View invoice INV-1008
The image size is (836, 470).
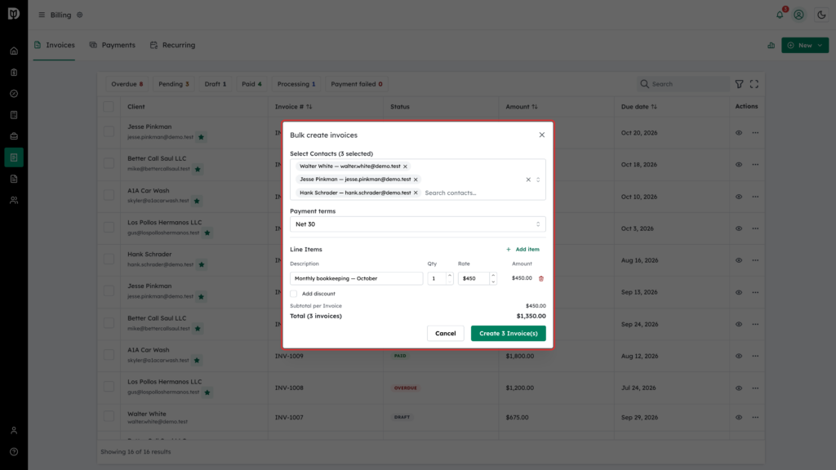coord(738,388)
